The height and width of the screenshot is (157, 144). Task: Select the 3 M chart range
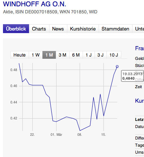click(63, 55)
